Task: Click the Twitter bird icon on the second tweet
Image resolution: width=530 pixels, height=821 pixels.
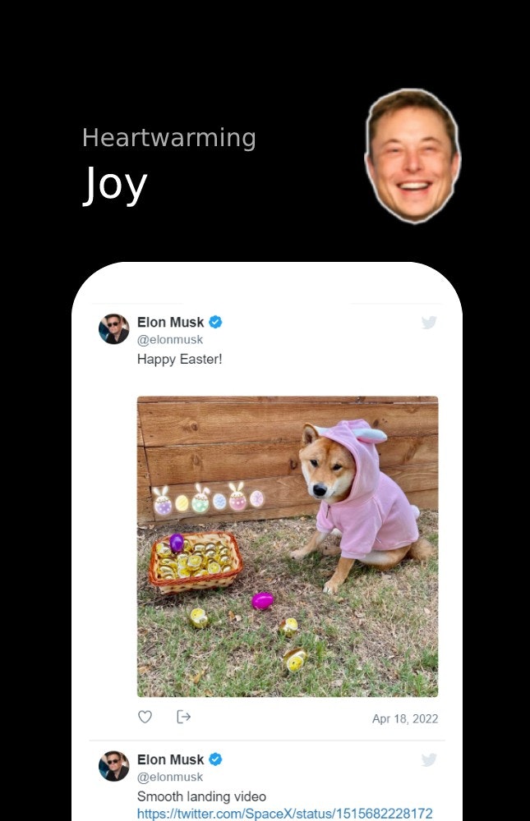Action: [429, 760]
